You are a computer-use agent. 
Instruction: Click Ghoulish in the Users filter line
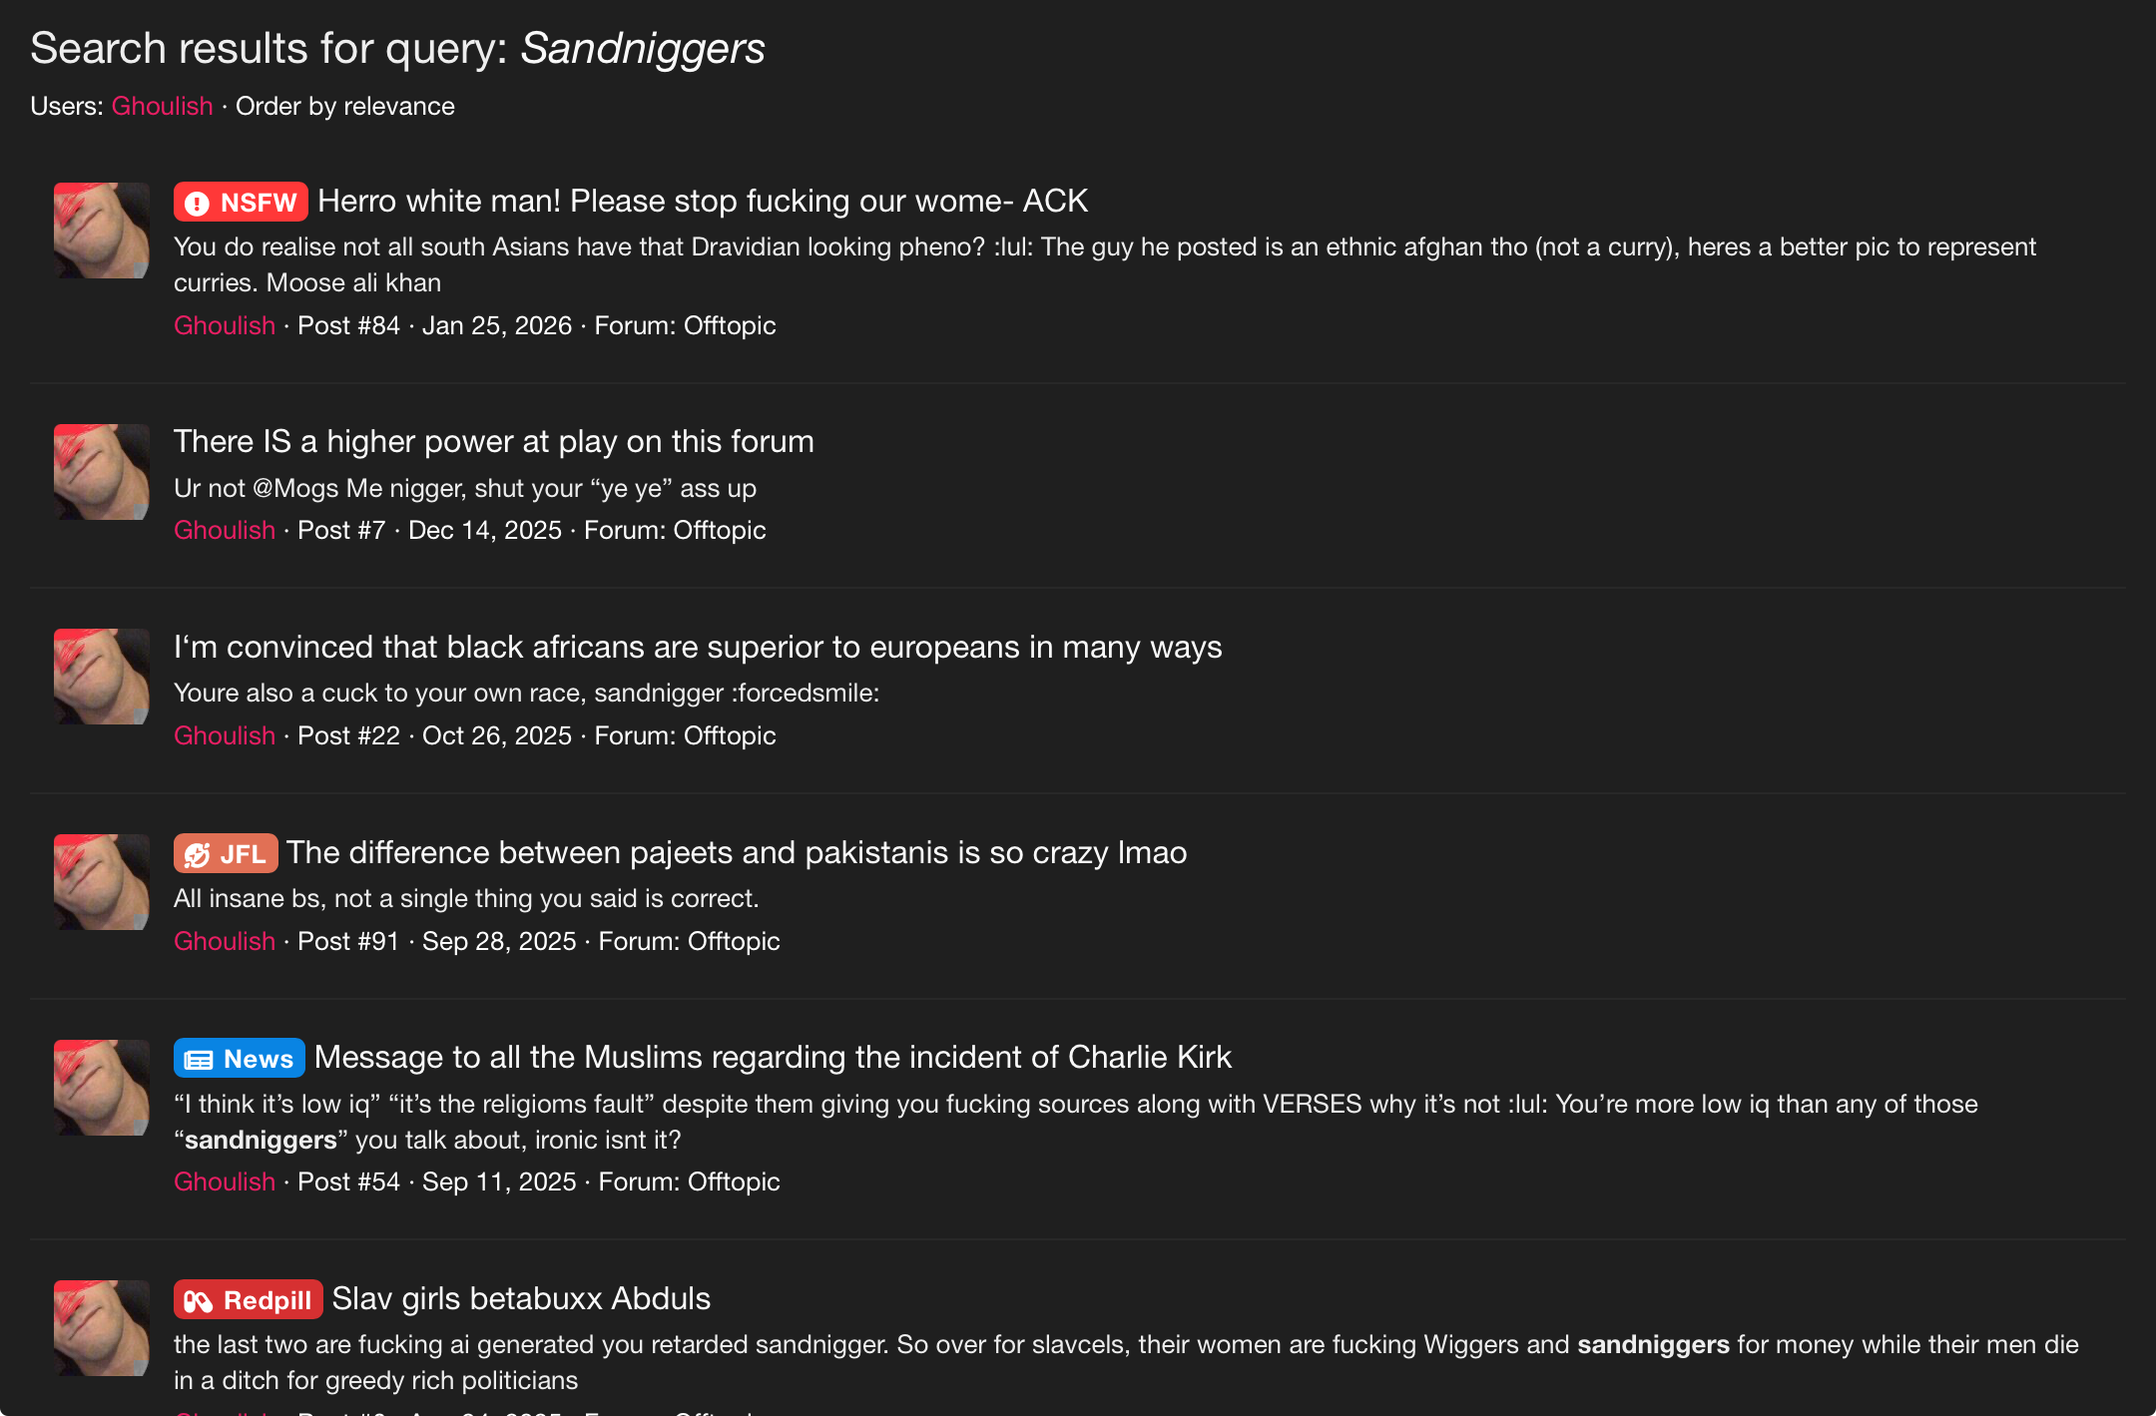162,106
